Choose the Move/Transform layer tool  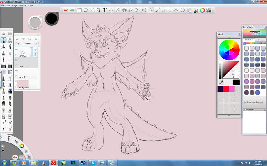pos(111,10)
